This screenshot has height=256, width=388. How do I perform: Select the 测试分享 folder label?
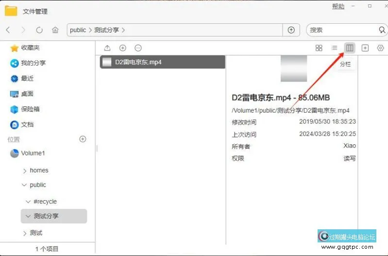46,216
